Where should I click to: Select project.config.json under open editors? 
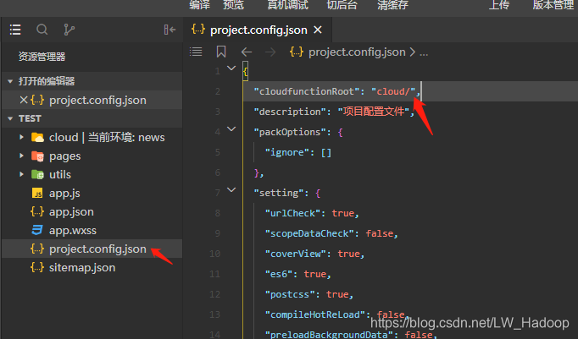pyautogui.click(x=97, y=100)
